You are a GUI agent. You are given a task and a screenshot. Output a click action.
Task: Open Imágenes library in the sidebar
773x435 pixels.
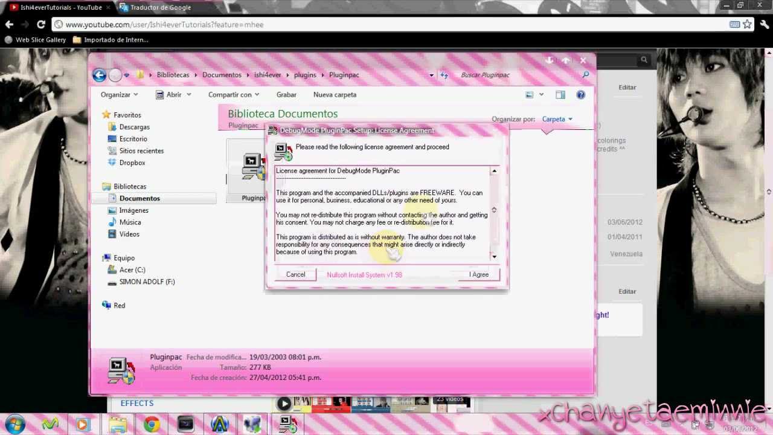coord(133,210)
